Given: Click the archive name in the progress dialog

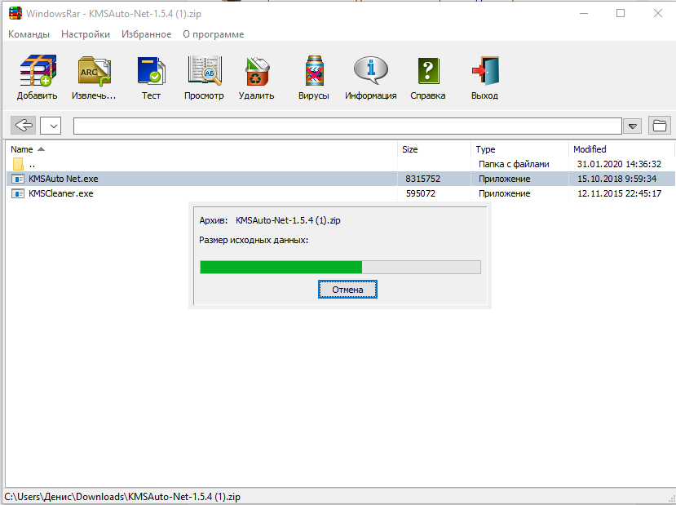Looking at the screenshot, I should click(x=288, y=220).
